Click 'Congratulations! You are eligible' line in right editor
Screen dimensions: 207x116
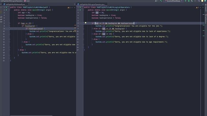pos(129,26)
